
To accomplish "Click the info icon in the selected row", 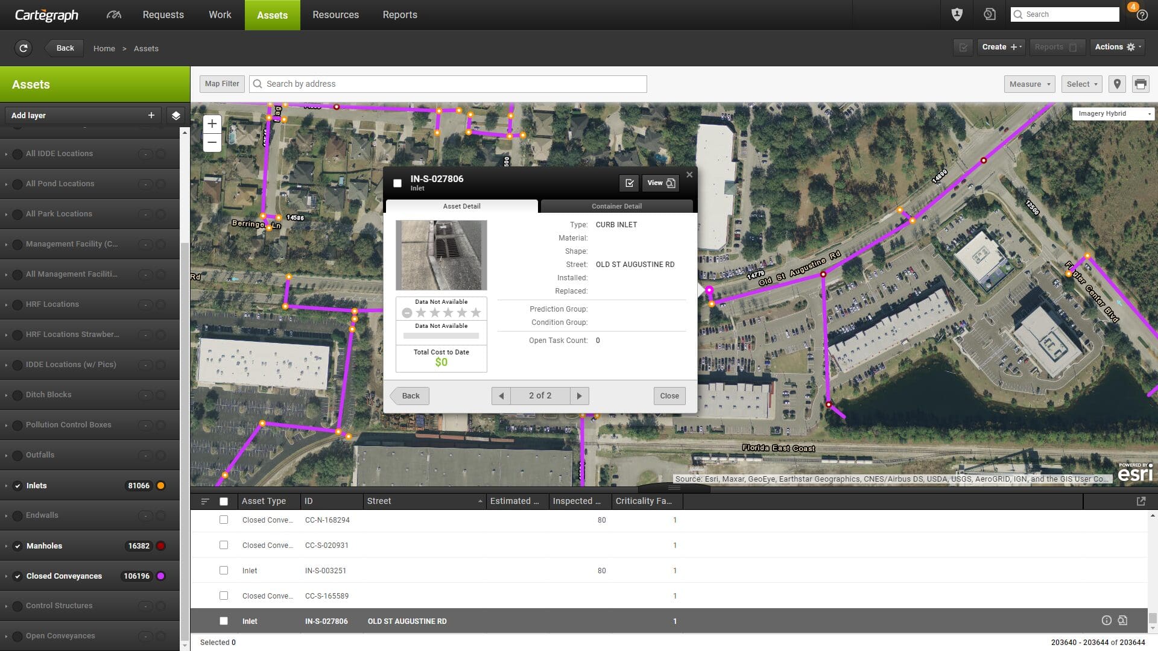I will click(x=1106, y=620).
